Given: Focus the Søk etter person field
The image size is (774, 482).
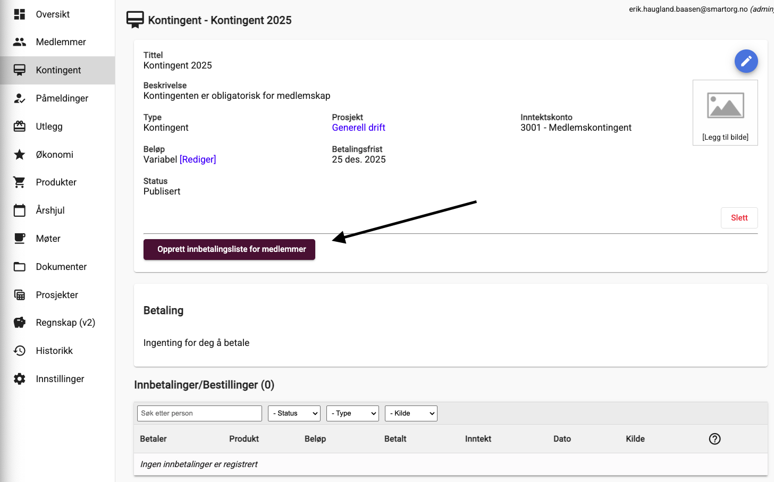Looking at the screenshot, I should tap(199, 413).
